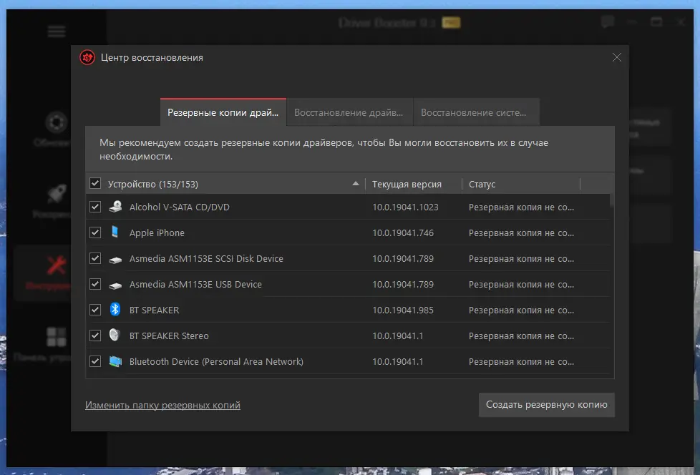Open the Update circle icon in sidebar
Image resolution: width=700 pixels, height=475 pixels.
(57, 122)
